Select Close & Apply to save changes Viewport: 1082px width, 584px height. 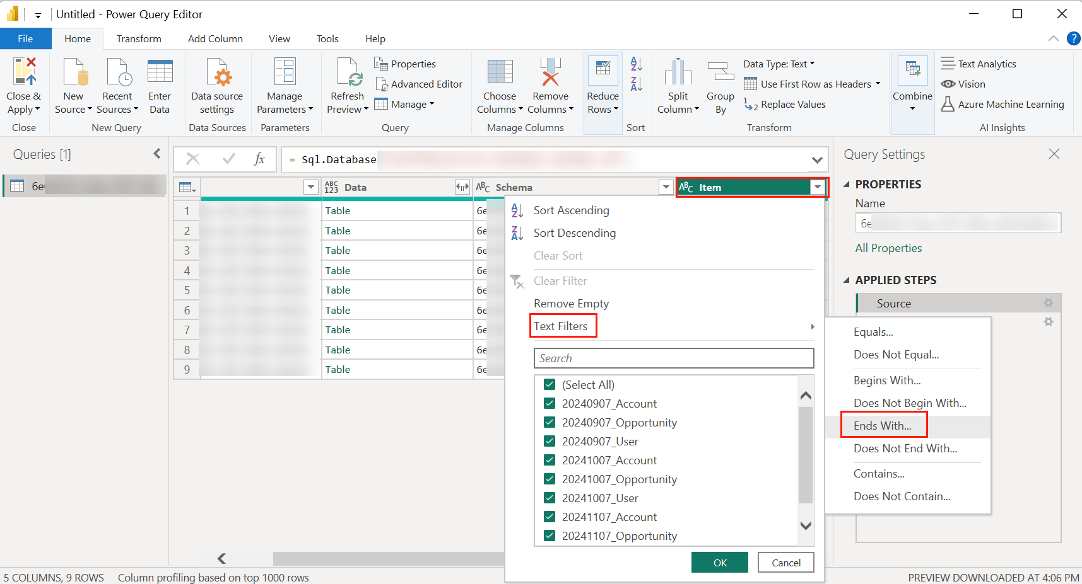click(x=23, y=85)
